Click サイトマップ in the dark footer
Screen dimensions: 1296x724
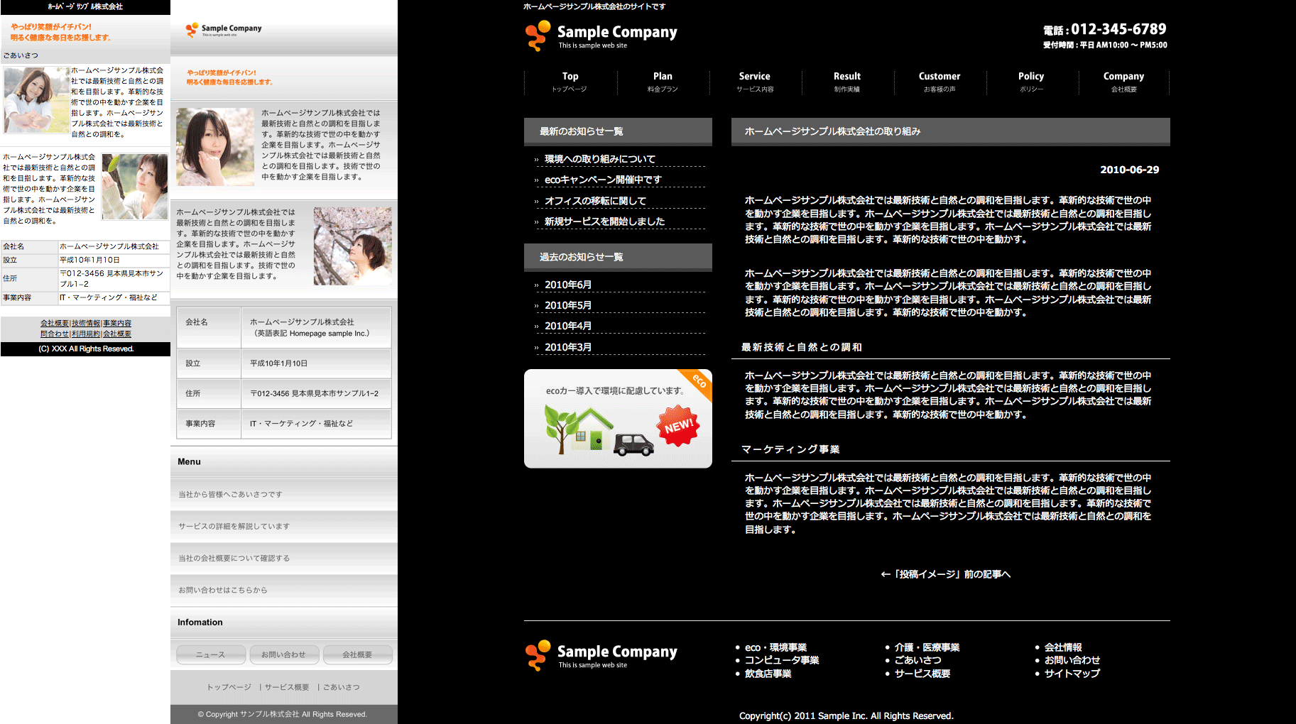[1072, 673]
